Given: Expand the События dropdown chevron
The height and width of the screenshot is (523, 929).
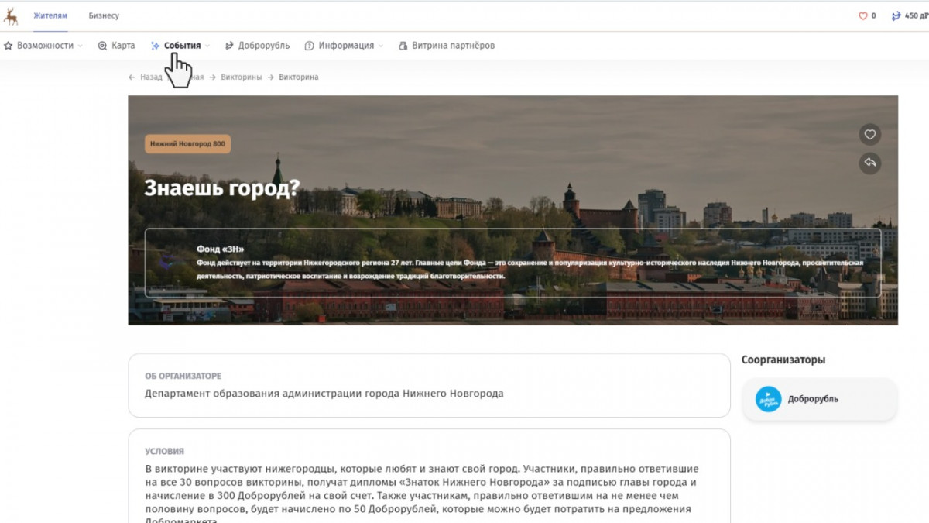Looking at the screenshot, I should coord(207,46).
